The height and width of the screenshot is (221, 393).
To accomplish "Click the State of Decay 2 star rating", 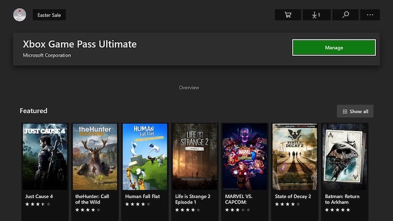I will coord(288,204).
